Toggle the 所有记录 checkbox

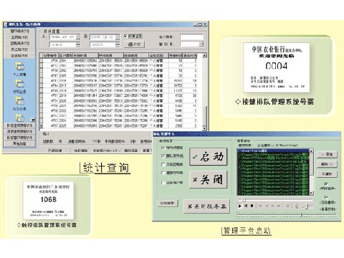pos(125,36)
